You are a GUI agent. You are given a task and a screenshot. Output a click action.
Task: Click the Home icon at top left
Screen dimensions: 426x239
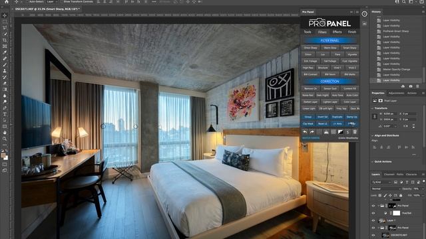point(7,1)
